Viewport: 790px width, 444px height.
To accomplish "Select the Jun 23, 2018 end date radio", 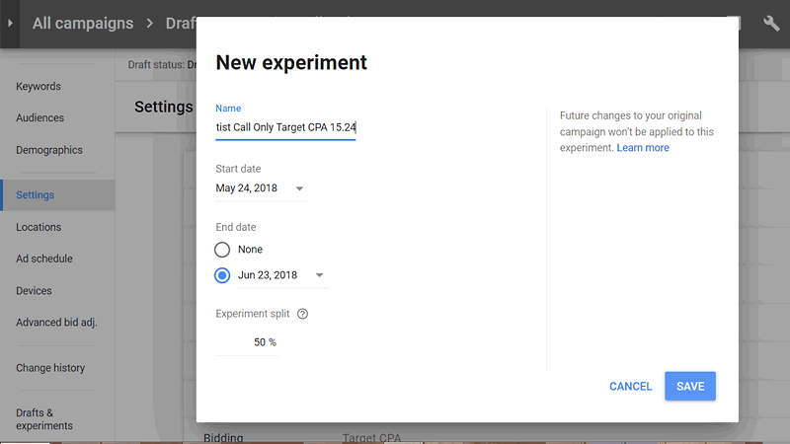I will [x=222, y=275].
